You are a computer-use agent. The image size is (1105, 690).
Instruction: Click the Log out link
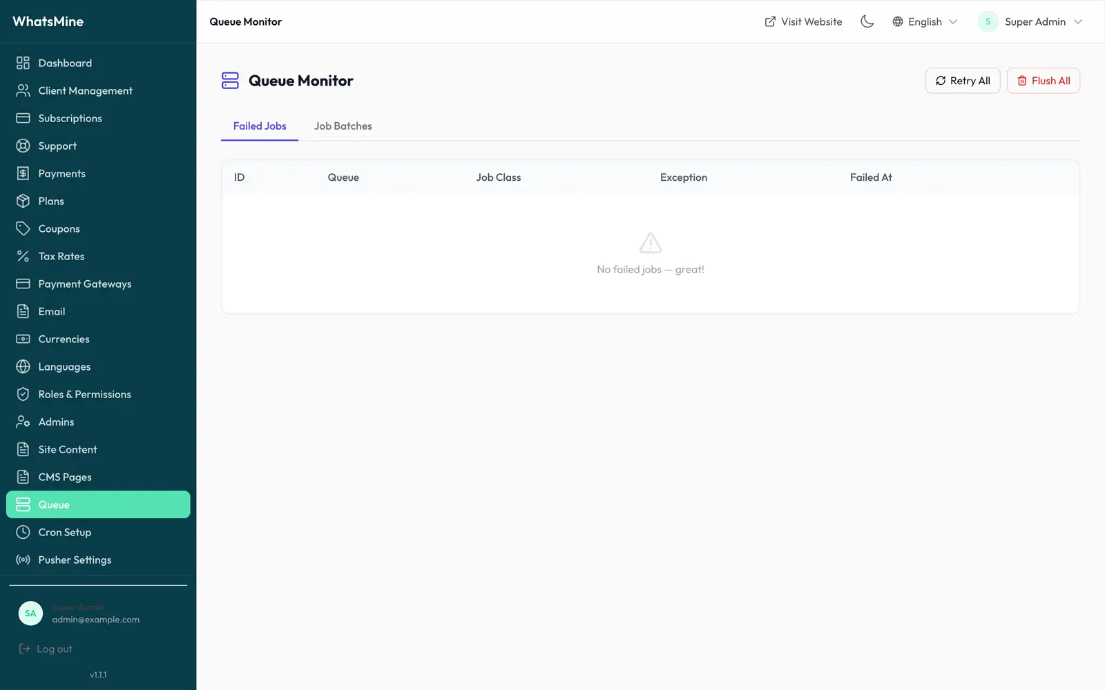(x=46, y=649)
